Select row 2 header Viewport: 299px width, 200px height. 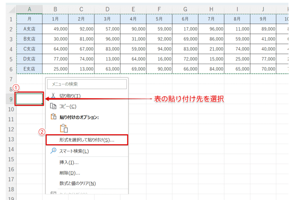click(x=11, y=29)
